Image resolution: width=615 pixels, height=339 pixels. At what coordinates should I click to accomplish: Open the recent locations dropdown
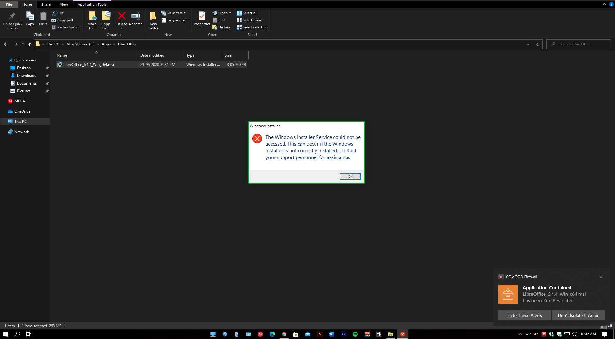click(x=23, y=44)
